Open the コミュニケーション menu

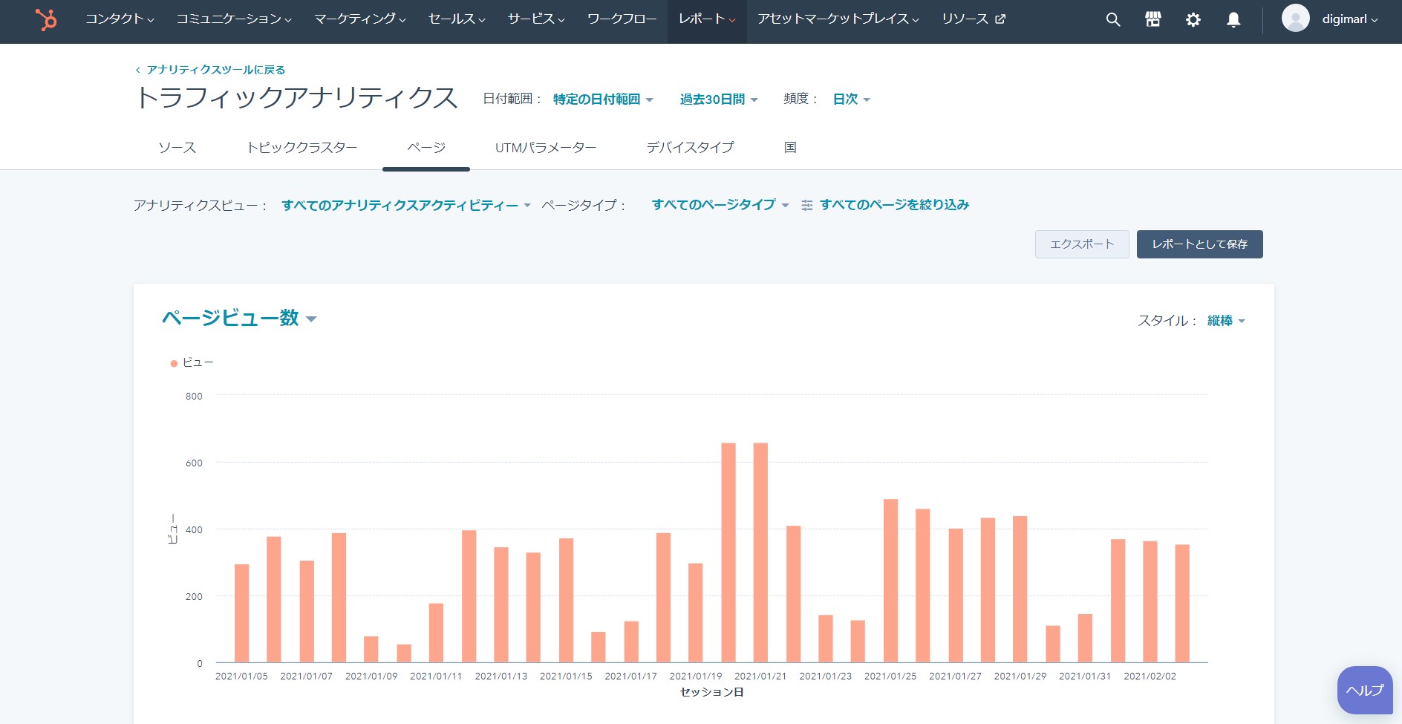point(234,19)
